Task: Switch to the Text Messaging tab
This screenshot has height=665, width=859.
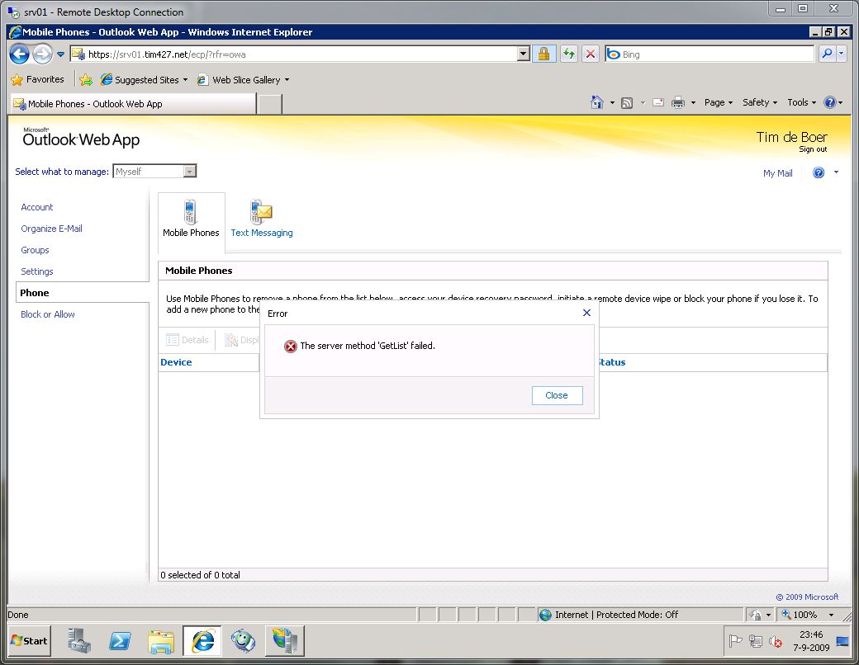Action: tap(261, 219)
